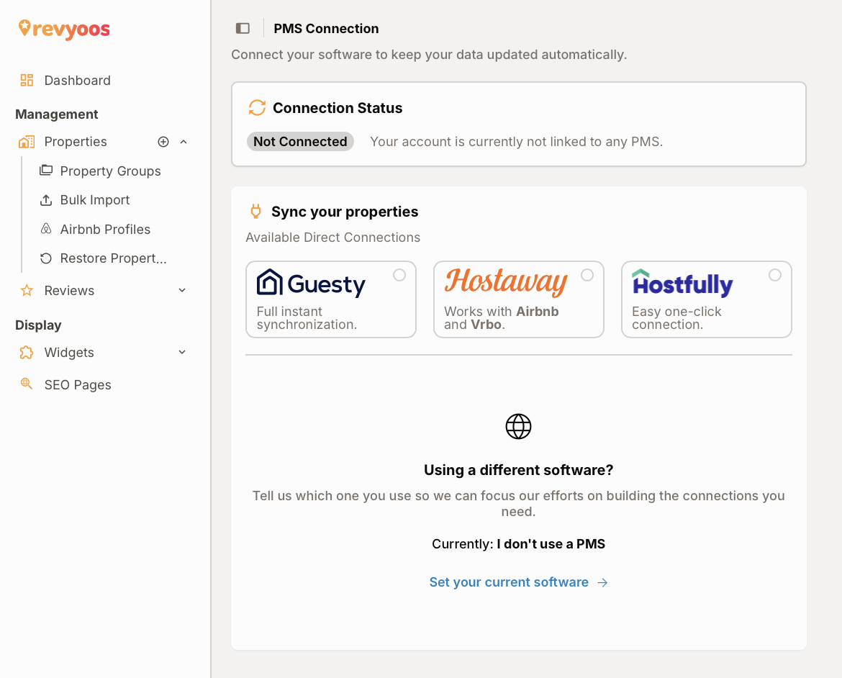Viewport: 842px width, 678px height.
Task: Click the Properties building icon
Action: point(27,142)
